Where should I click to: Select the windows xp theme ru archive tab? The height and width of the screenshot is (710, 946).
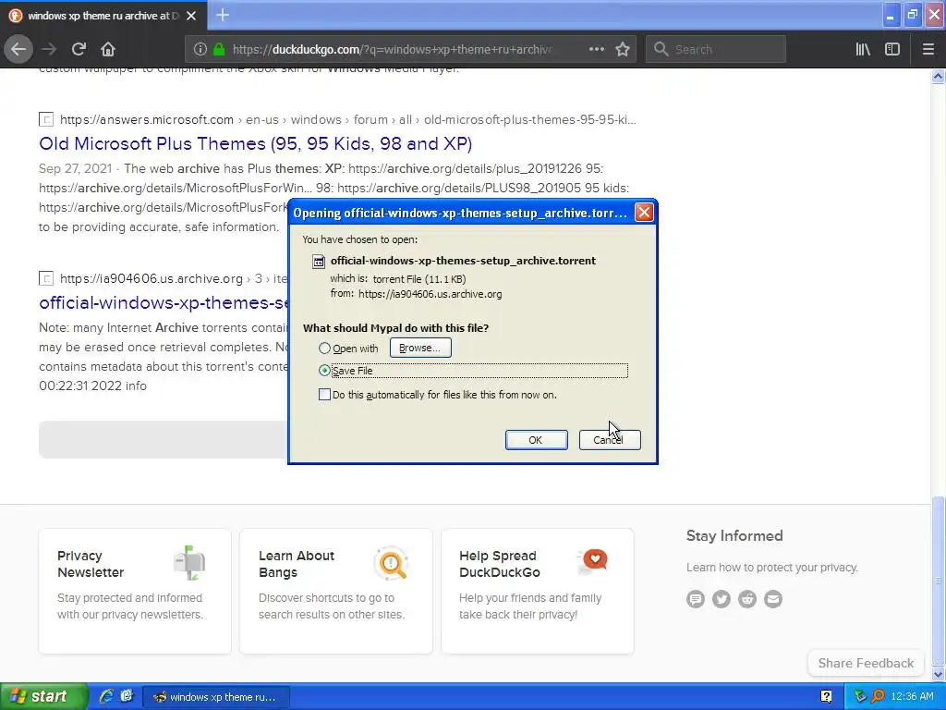(x=103, y=16)
